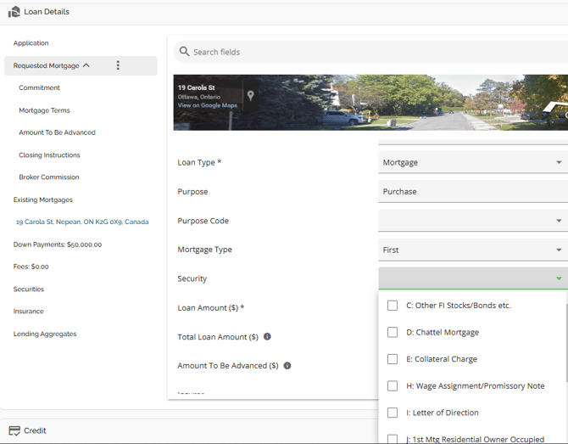This screenshot has width=568, height=444.
Task: Click the Credit card icon
Action: click(x=14, y=430)
